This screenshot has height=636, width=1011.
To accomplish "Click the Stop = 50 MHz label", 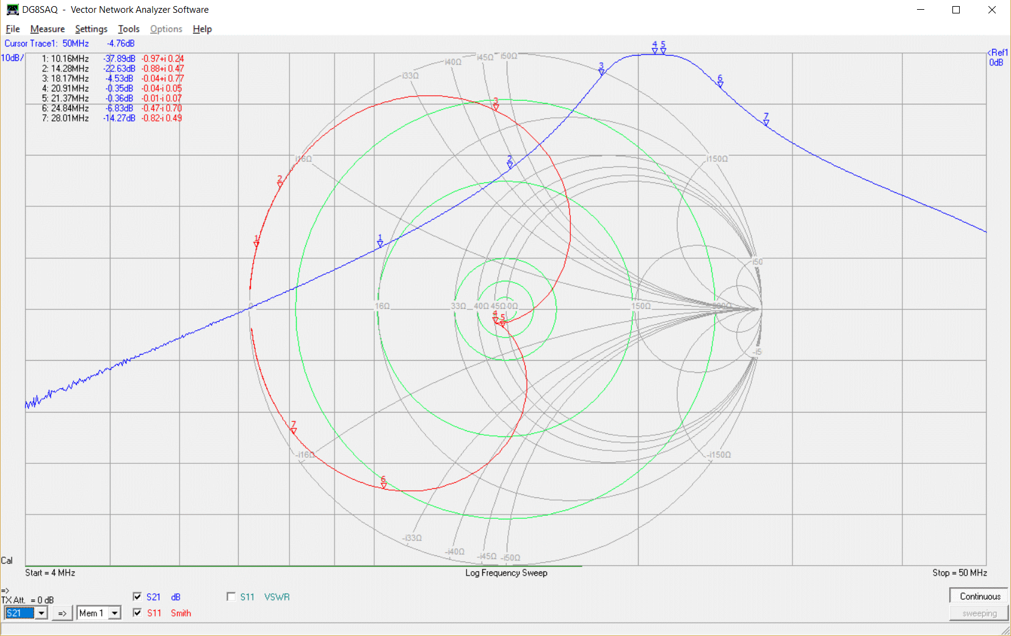I will click(x=960, y=573).
